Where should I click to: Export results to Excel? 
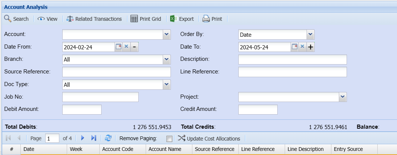[173, 19]
